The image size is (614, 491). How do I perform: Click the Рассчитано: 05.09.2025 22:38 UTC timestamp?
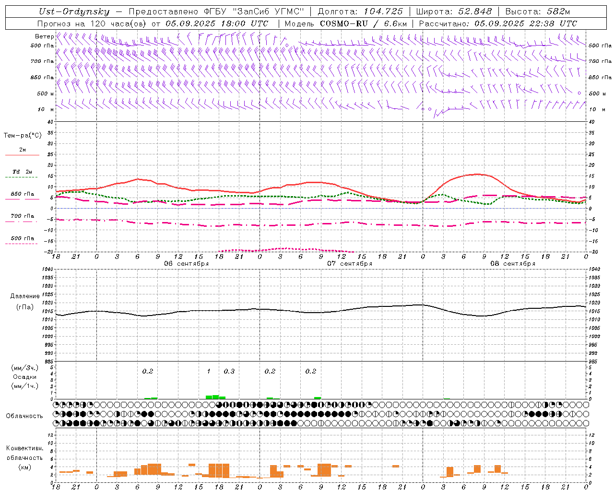point(498,23)
